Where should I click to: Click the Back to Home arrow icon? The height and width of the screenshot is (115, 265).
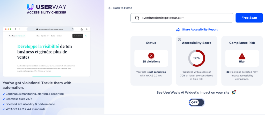[110, 8]
